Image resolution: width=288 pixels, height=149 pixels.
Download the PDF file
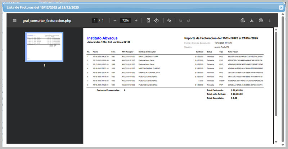[x=252, y=20]
